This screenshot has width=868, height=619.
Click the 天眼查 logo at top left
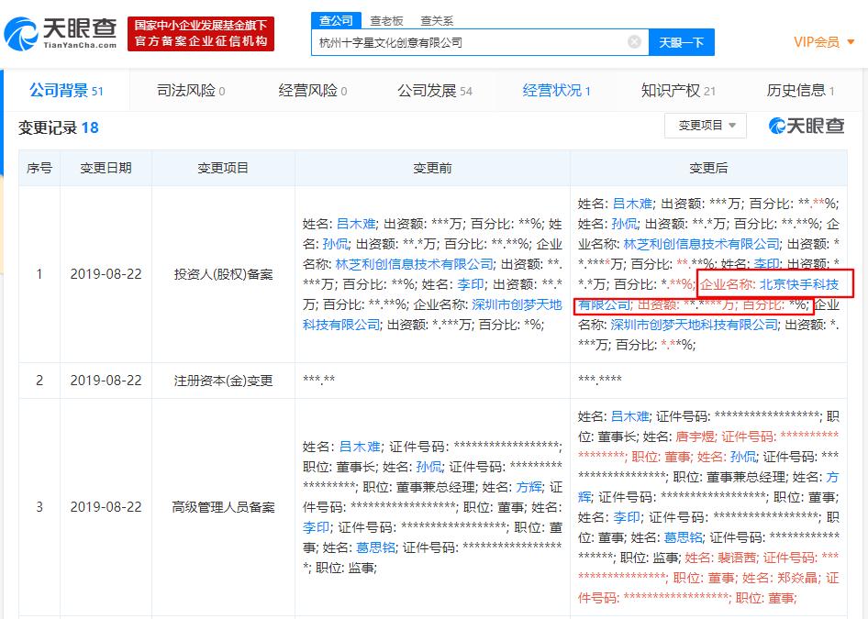pyautogui.click(x=61, y=33)
